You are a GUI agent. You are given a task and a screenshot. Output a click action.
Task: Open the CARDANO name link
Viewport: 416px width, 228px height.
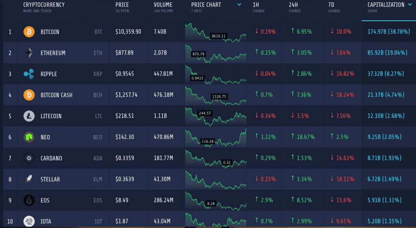[x=51, y=158]
